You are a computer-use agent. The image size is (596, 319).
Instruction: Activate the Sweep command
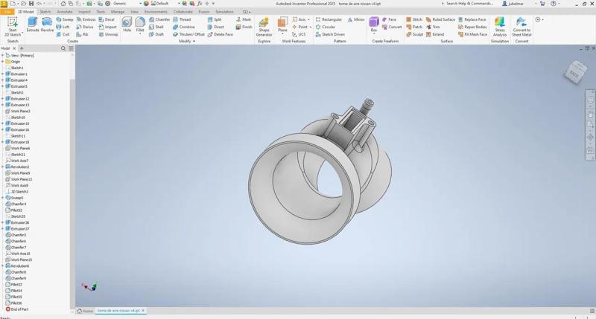[x=65, y=19]
